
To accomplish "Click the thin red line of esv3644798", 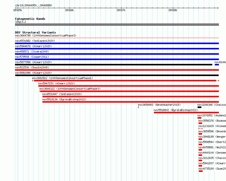I will click(x=117, y=38).
